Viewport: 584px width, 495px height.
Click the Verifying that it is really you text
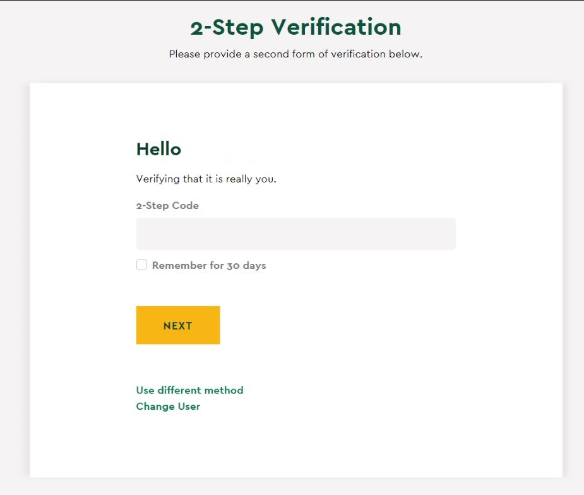click(206, 179)
